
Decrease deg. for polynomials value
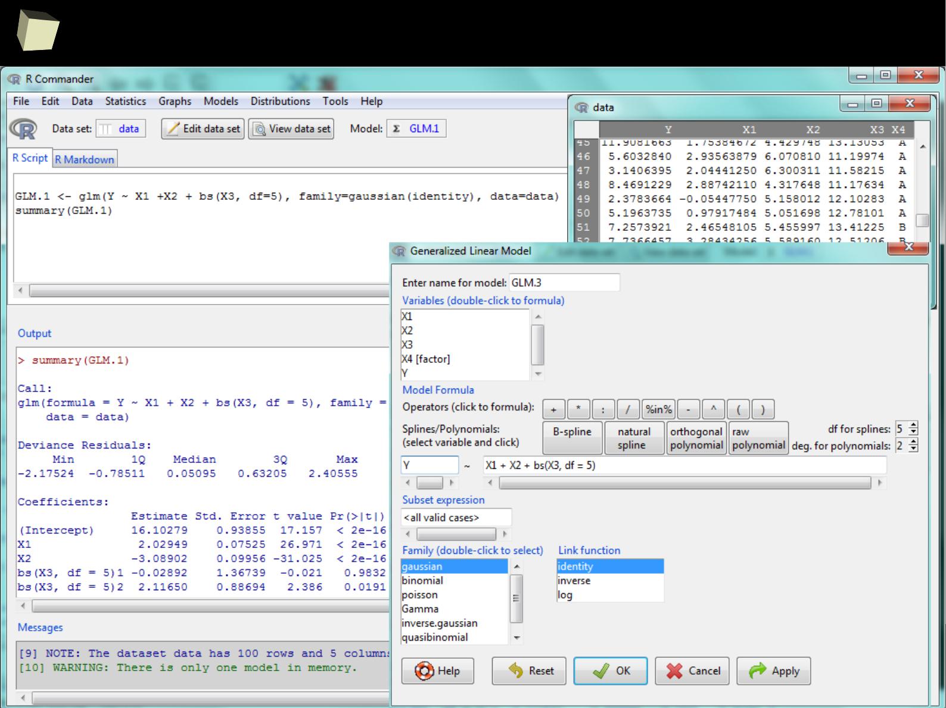point(914,449)
